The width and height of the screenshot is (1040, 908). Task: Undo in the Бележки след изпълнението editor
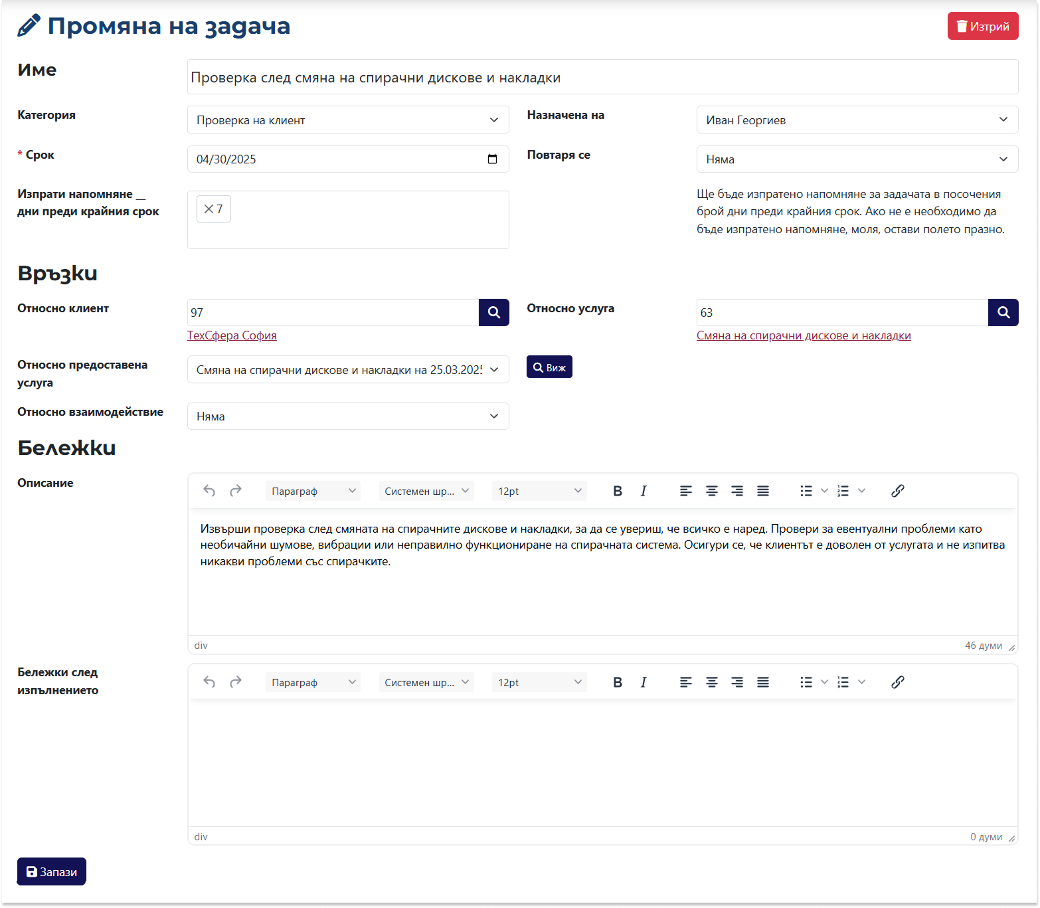[209, 682]
